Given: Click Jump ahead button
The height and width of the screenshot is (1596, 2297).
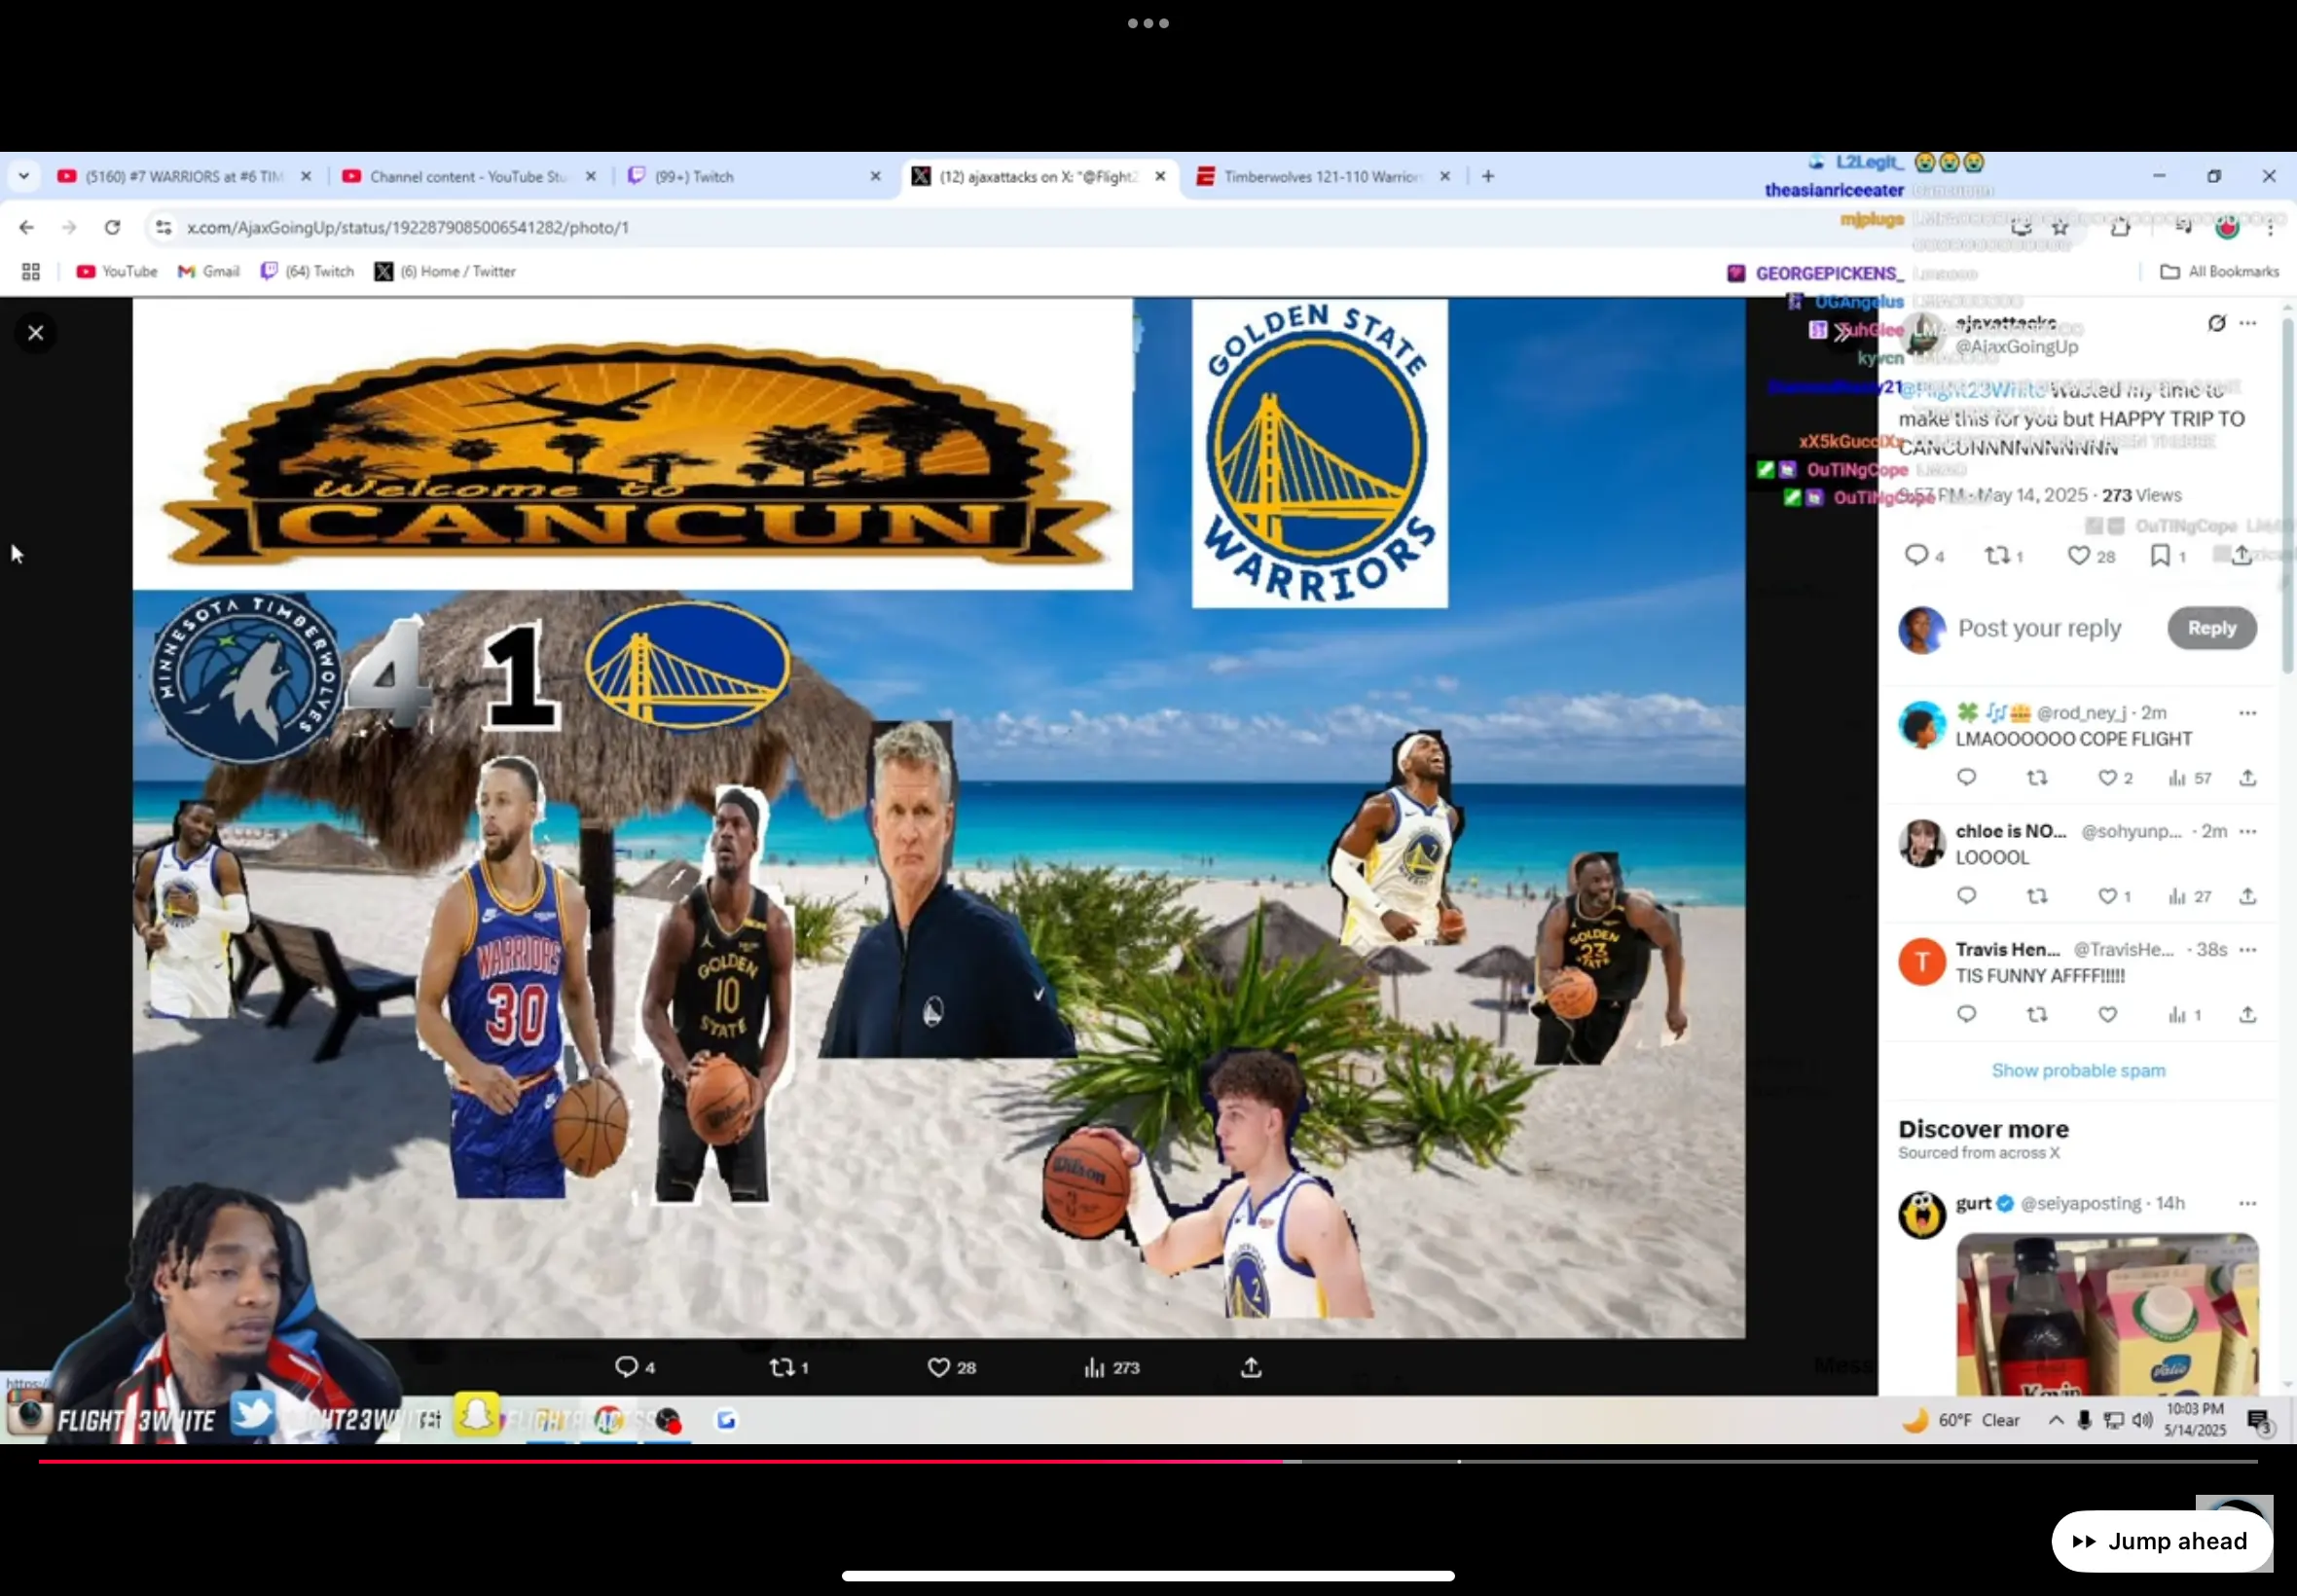Looking at the screenshot, I should coord(2161,1542).
